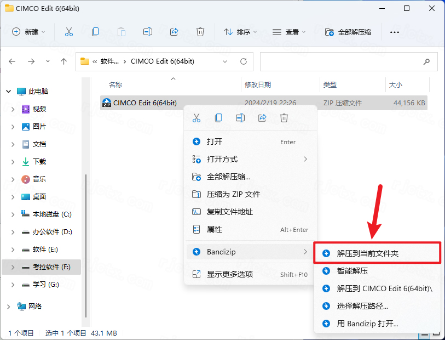This screenshot has height=340, width=445.
Task: Go forward with the right arrow
Action: (31, 61)
